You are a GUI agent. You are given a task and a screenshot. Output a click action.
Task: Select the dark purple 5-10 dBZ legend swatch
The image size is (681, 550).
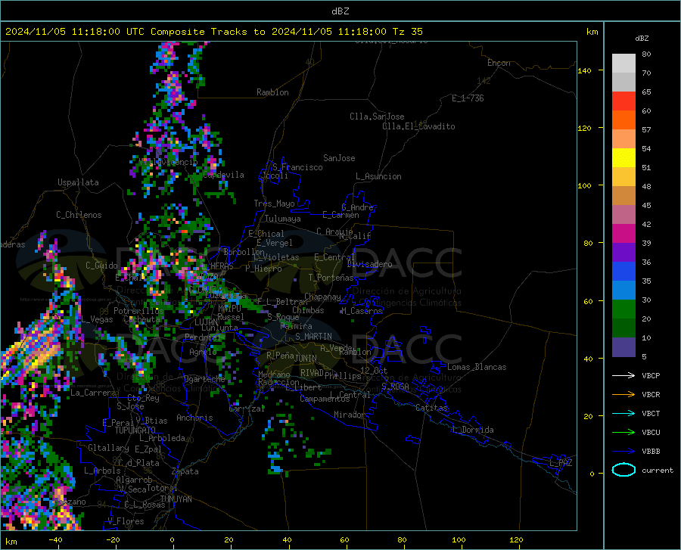tap(623, 347)
